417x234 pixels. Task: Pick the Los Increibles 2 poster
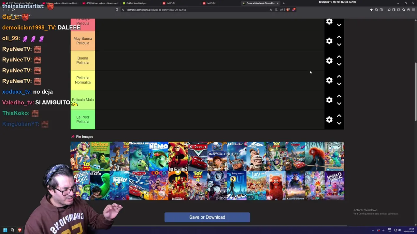tap(178, 186)
